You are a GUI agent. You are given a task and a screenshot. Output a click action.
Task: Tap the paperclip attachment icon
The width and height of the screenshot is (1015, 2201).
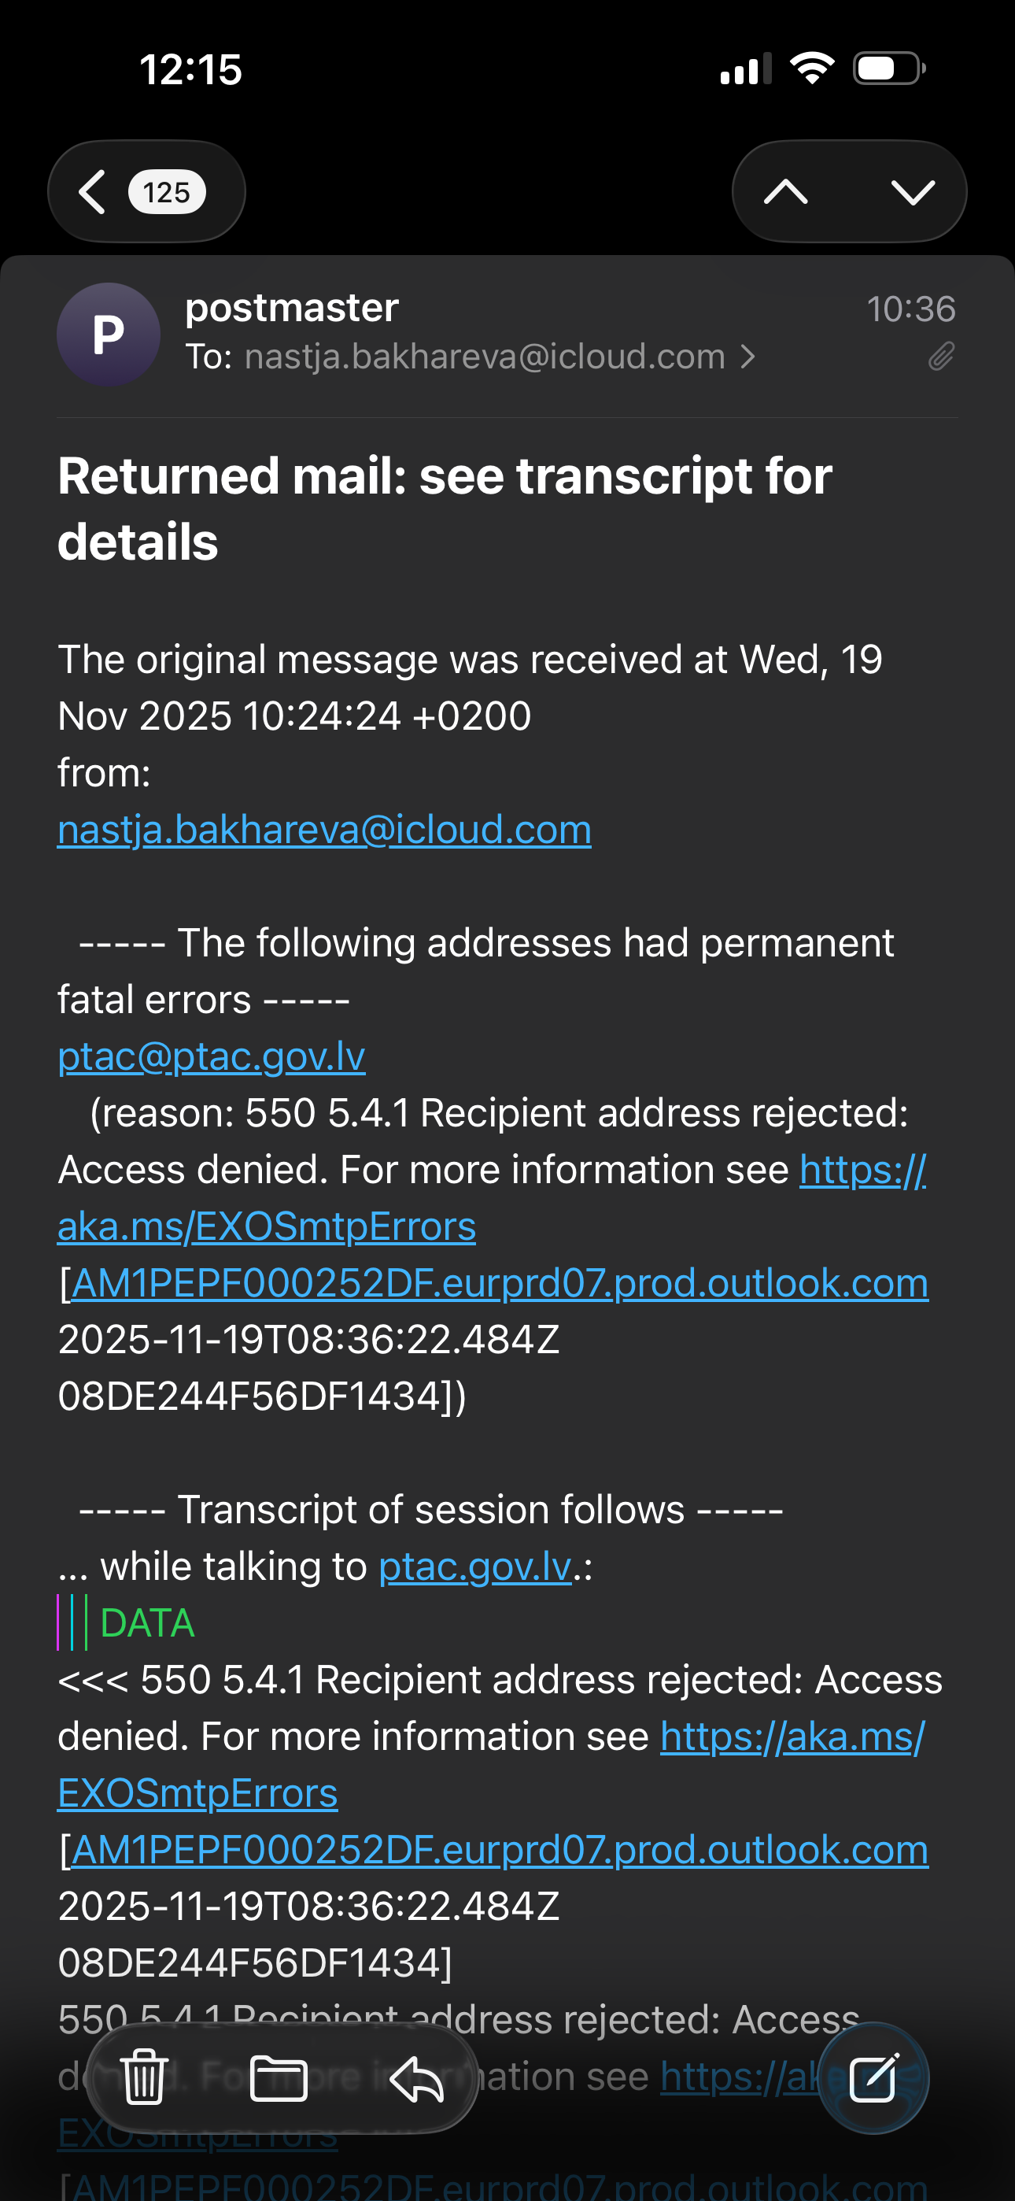tap(941, 357)
